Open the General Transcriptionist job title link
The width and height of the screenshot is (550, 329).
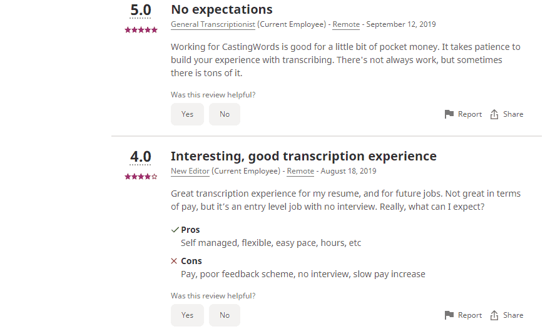point(213,24)
